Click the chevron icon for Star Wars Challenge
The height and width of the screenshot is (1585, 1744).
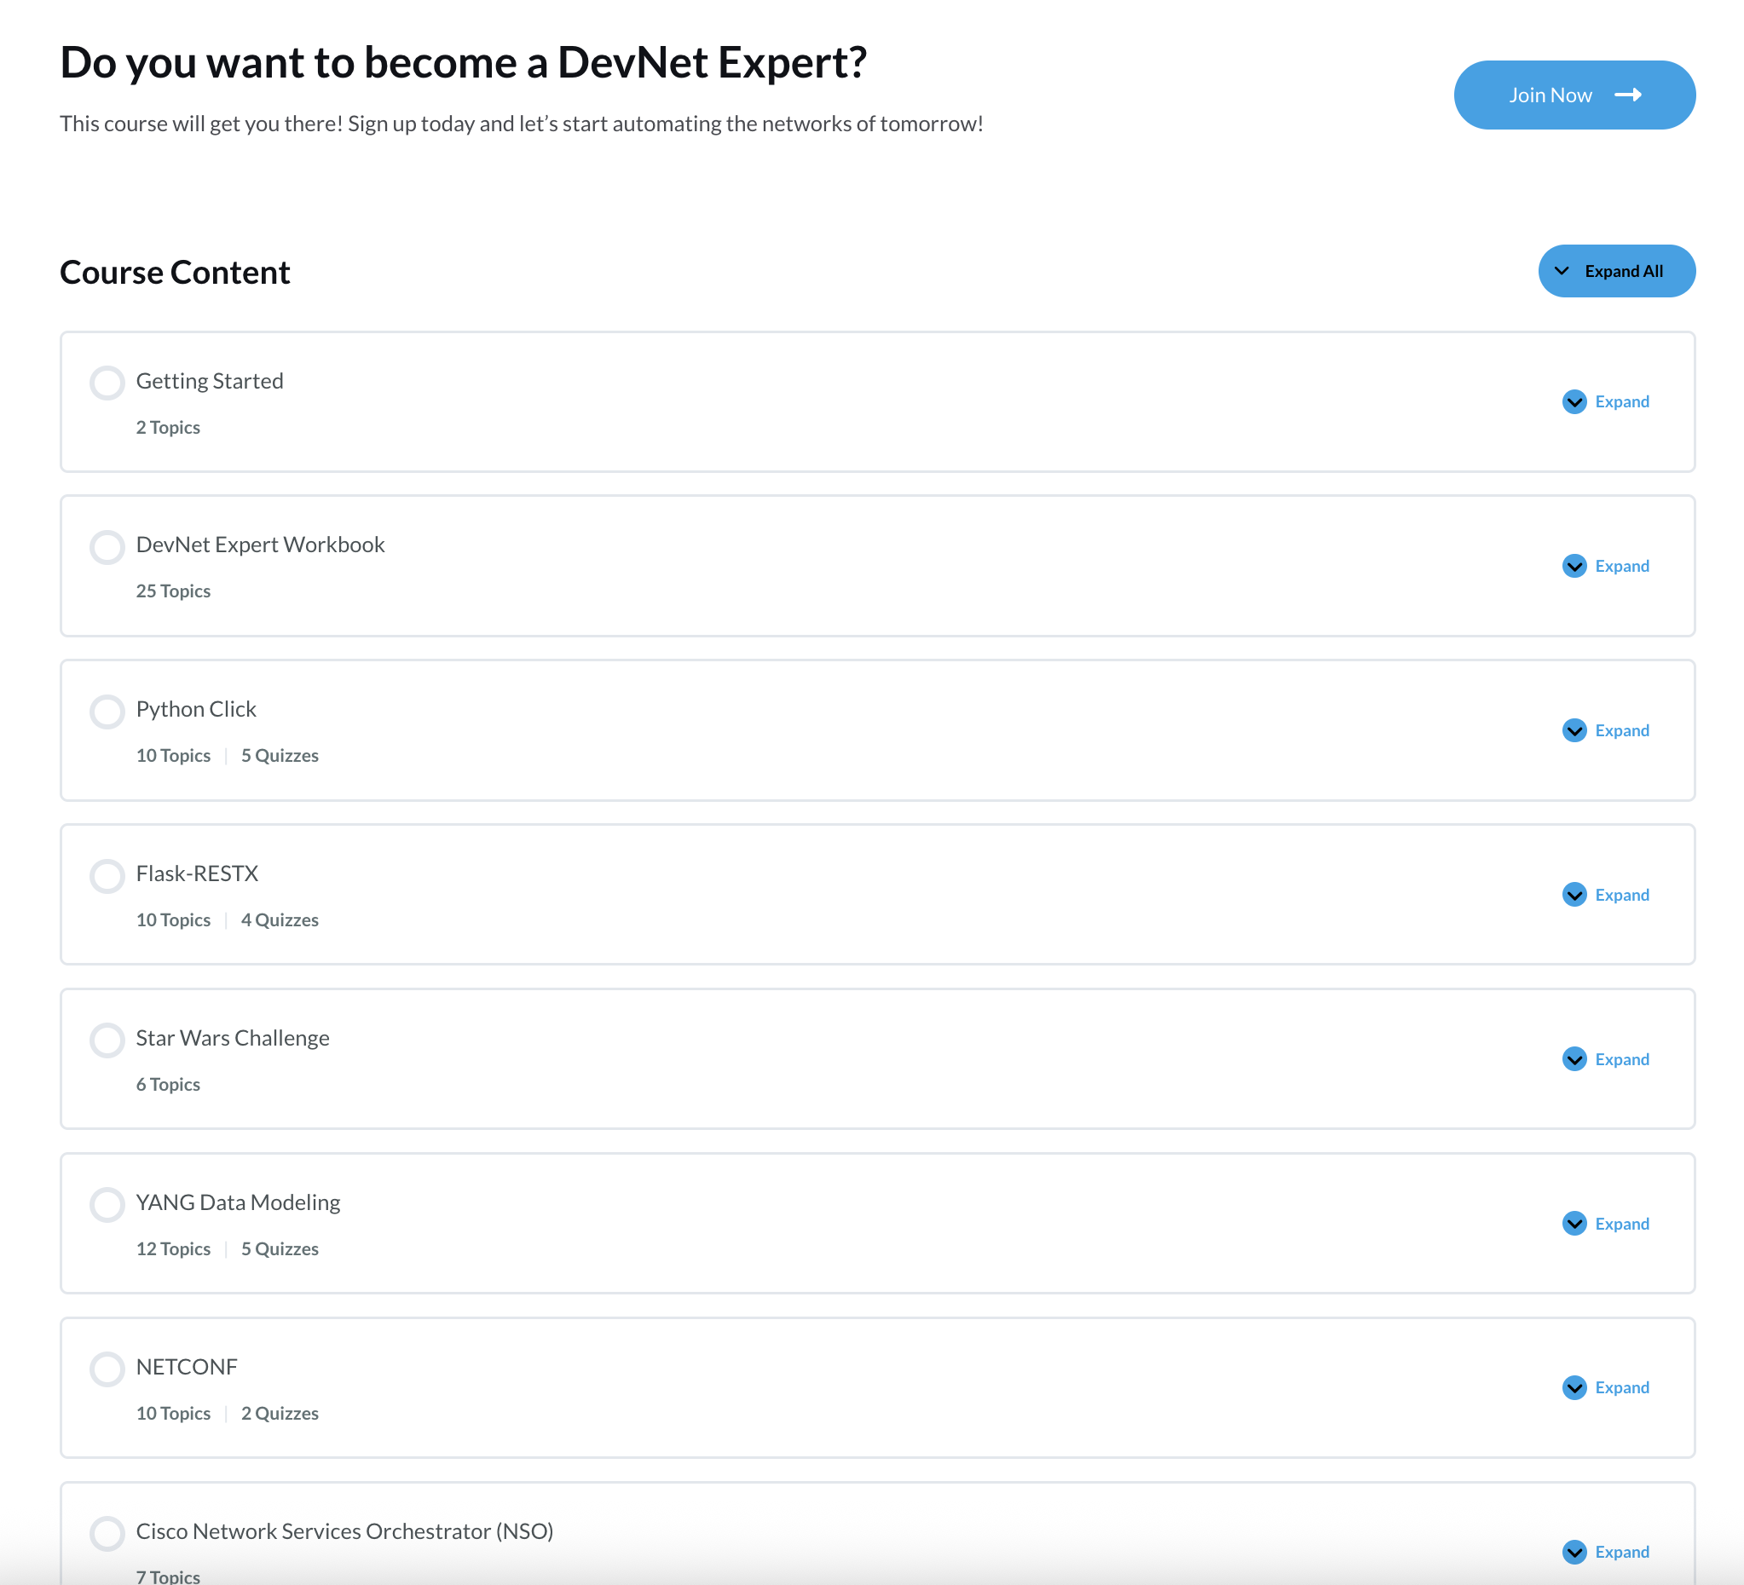(1574, 1059)
